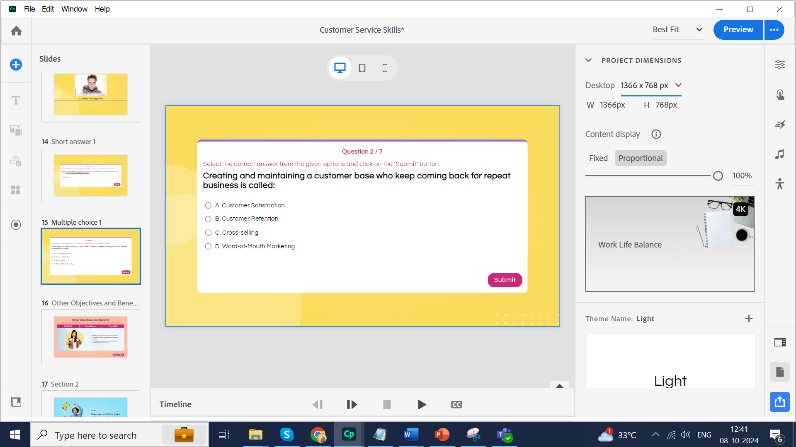This screenshot has width=796, height=447.
Task: Switch to tablet device preview icon
Action: point(362,68)
